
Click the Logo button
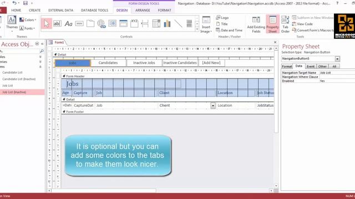[222, 18]
